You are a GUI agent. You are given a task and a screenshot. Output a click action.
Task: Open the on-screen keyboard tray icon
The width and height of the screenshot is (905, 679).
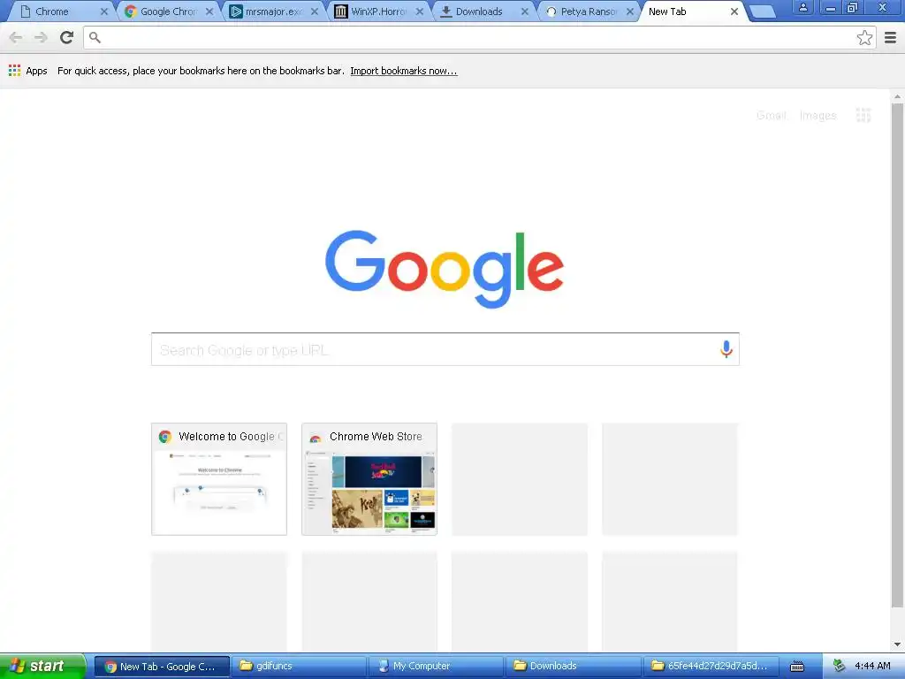(x=797, y=667)
